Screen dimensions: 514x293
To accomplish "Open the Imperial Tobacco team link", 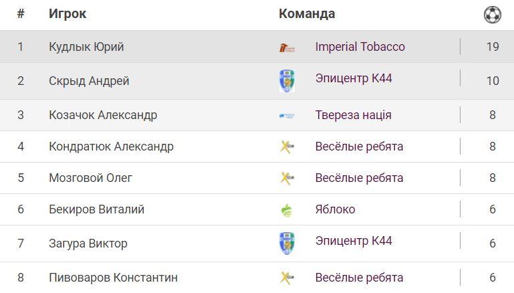I will click(x=360, y=47).
